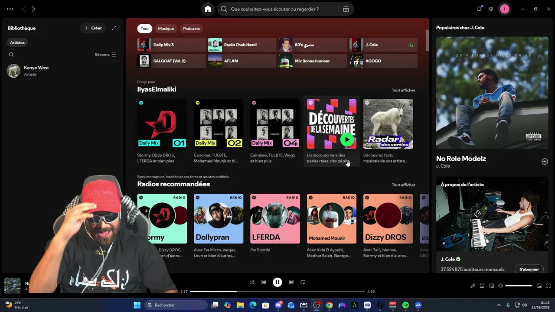Go to Spotify Home via house icon
555x312 pixels.
208,9
